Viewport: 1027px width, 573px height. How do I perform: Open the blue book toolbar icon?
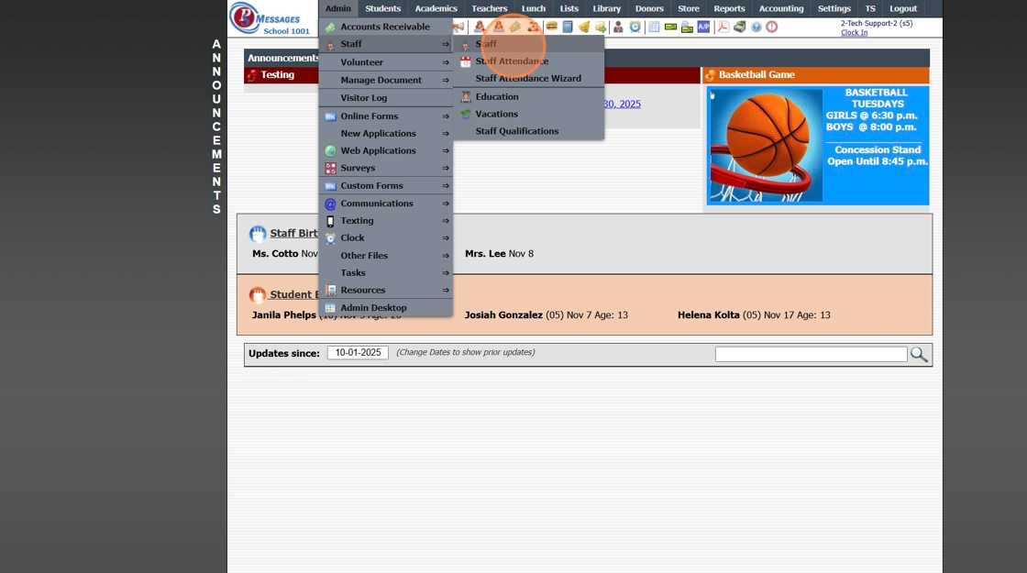pyautogui.click(x=568, y=27)
